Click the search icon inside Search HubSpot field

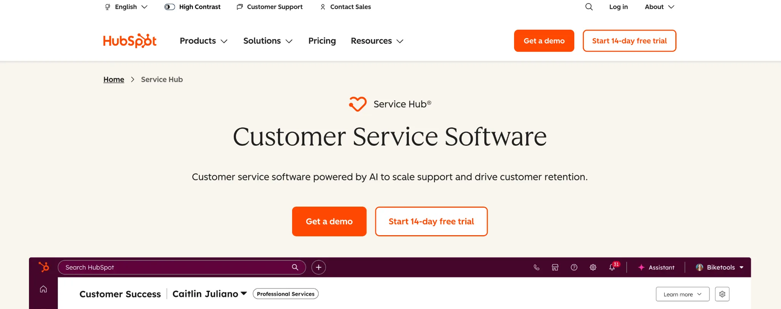(x=295, y=267)
